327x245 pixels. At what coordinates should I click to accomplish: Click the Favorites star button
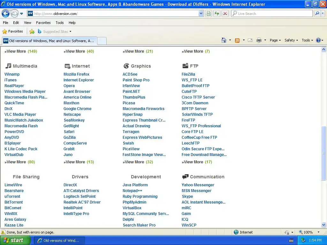[12, 32]
